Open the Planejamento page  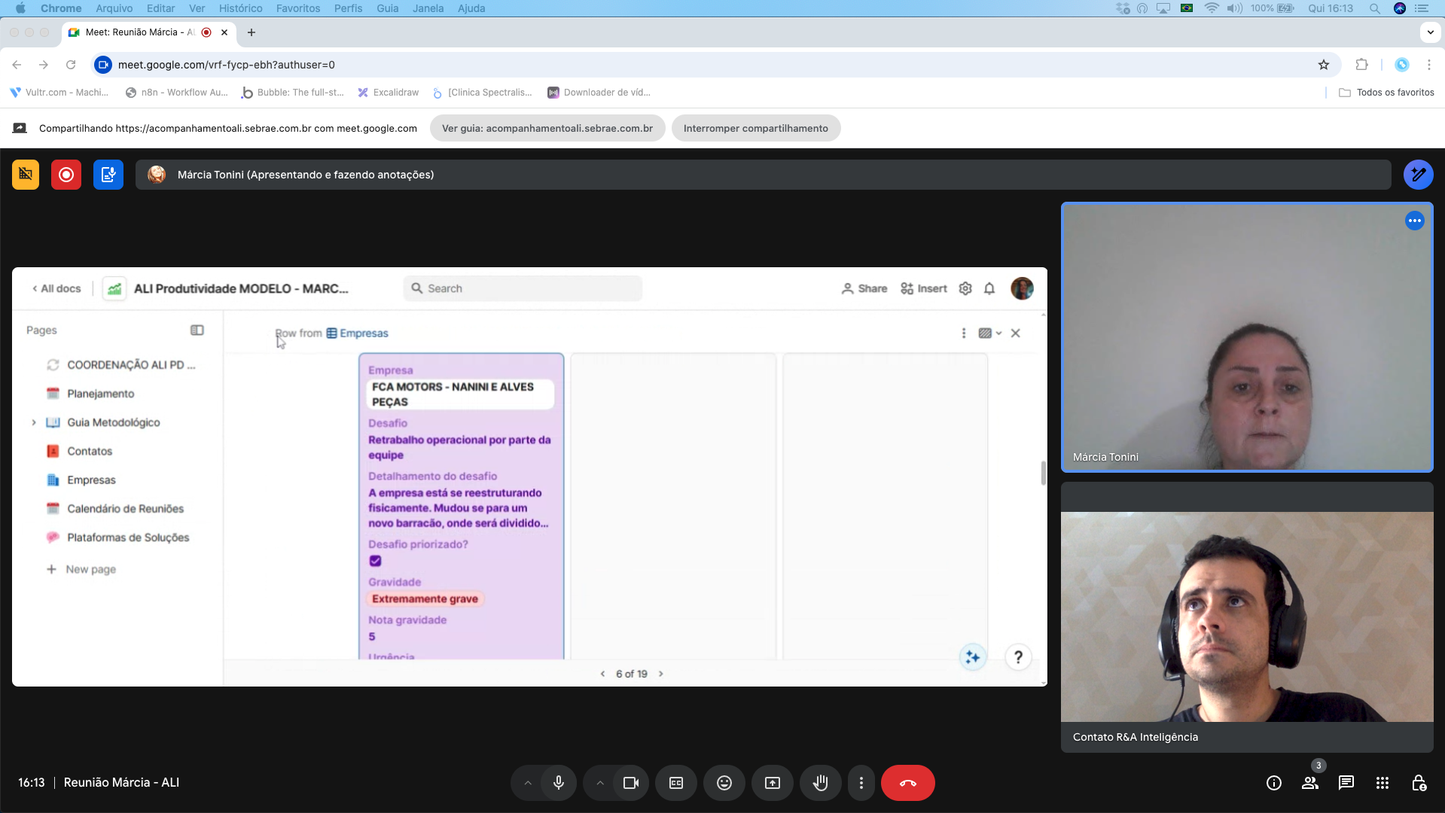click(101, 394)
